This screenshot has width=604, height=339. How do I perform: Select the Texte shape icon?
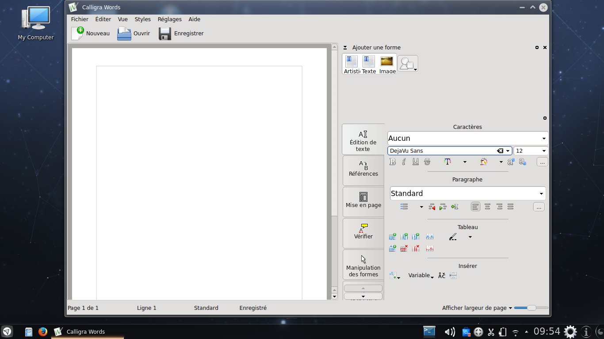coord(369,64)
